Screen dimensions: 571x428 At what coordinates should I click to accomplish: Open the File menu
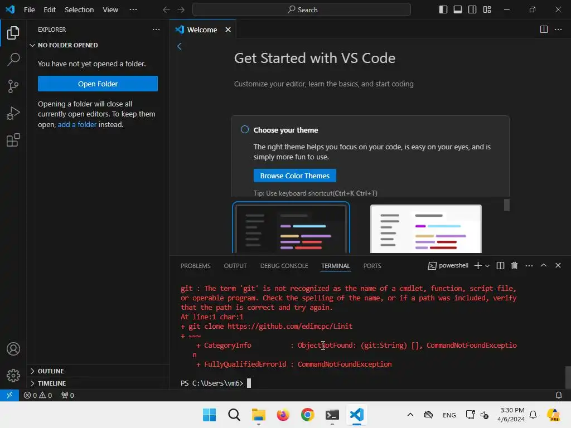29,10
